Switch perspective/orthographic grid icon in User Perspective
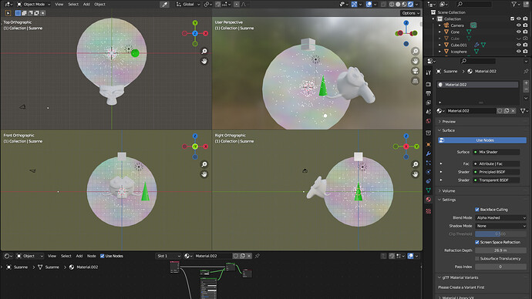 416,81
